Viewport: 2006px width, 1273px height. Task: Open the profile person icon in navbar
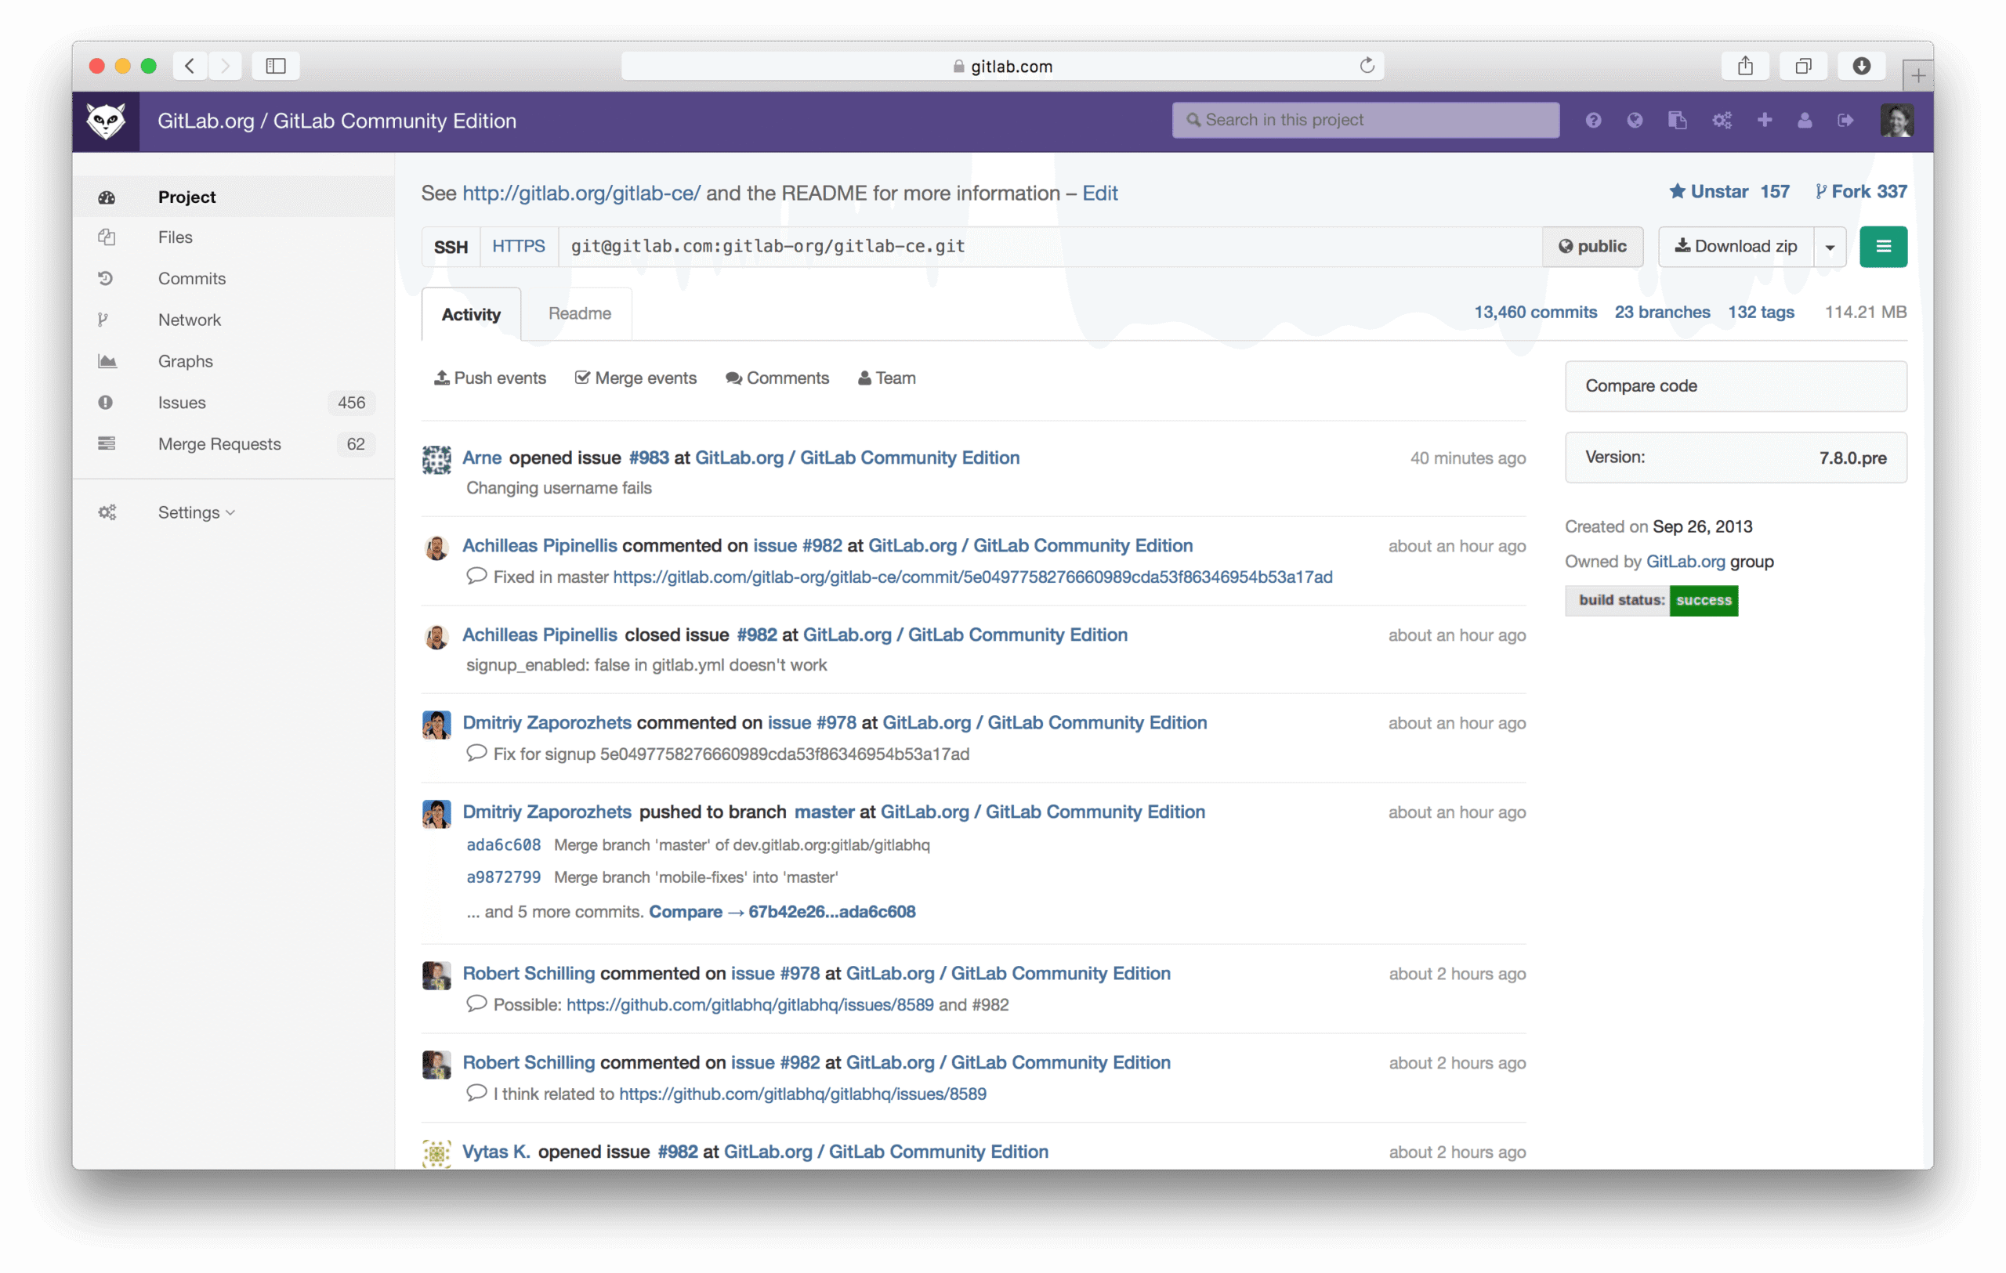1805,121
